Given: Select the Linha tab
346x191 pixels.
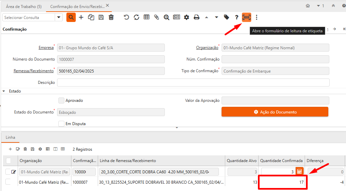Looking at the screenshot, I should 10,137.
